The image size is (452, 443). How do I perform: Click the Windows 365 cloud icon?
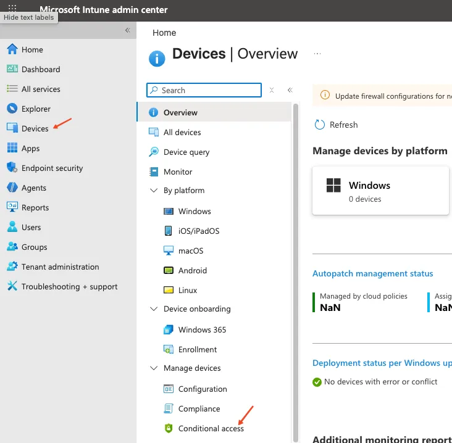169,329
